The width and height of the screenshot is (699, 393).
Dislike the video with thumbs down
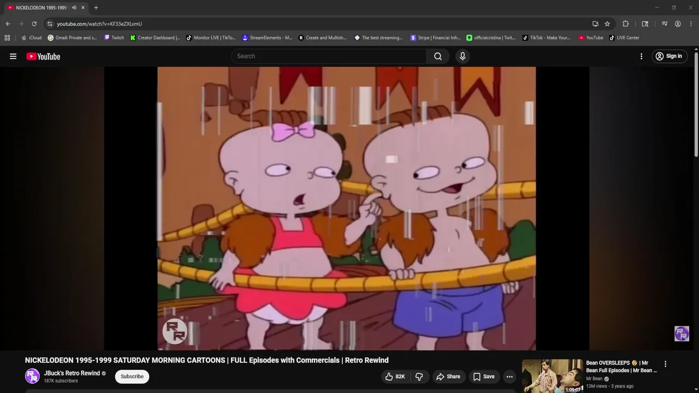pyautogui.click(x=419, y=377)
